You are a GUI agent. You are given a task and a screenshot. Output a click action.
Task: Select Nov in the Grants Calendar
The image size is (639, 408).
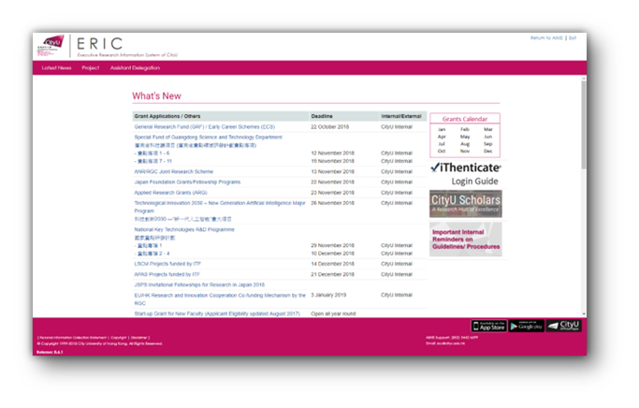(x=465, y=151)
